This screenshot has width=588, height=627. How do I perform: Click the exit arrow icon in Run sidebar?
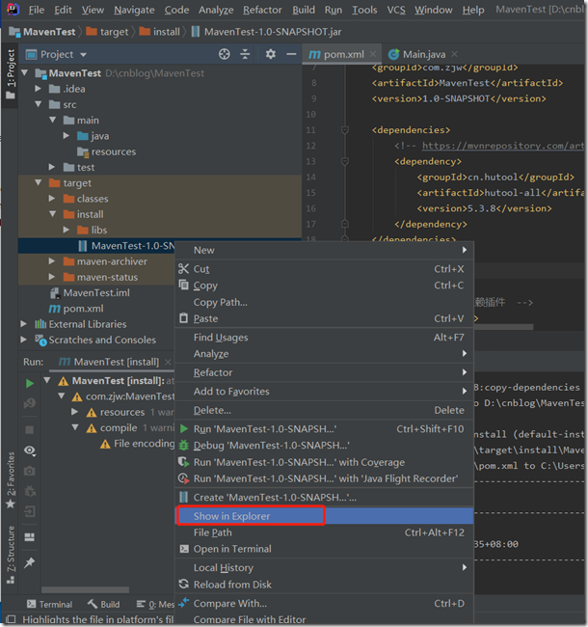[30, 511]
